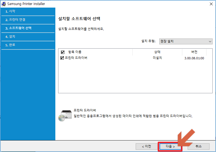Click version 3.00.08.01:00 cell
216x152 pixels.
pos(194,58)
